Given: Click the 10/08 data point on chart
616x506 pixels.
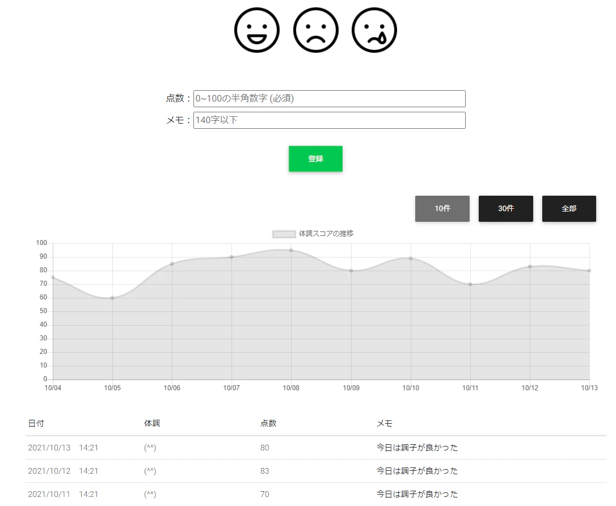Looking at the screenshot, I should point(291,250).
